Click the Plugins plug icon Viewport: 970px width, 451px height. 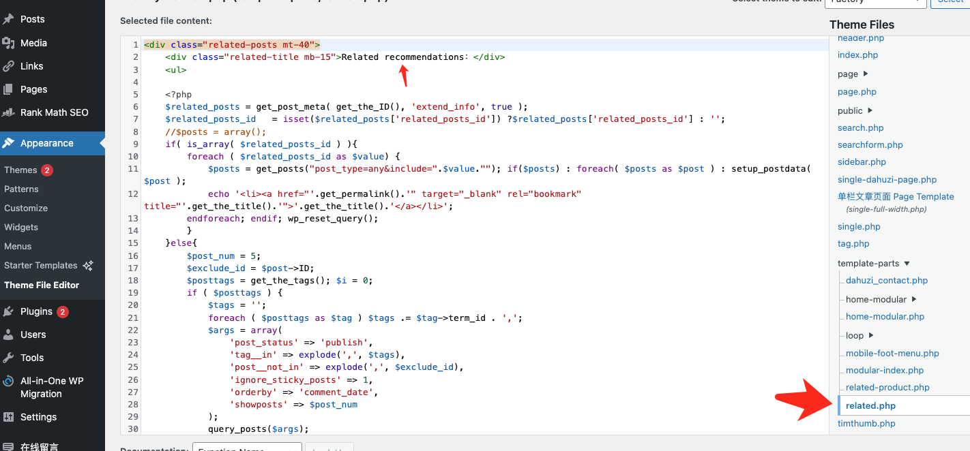(x=9, y=311)
